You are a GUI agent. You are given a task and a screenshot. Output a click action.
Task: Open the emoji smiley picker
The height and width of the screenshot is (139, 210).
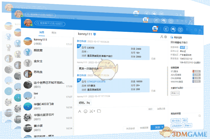click(86, 111)
